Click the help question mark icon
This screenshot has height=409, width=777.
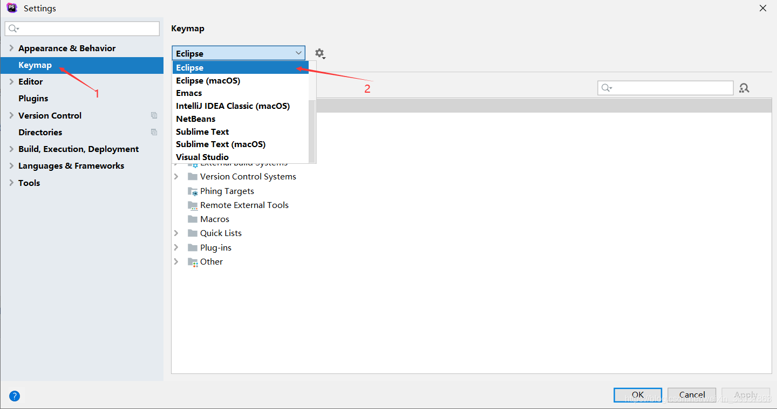point(15,396)
